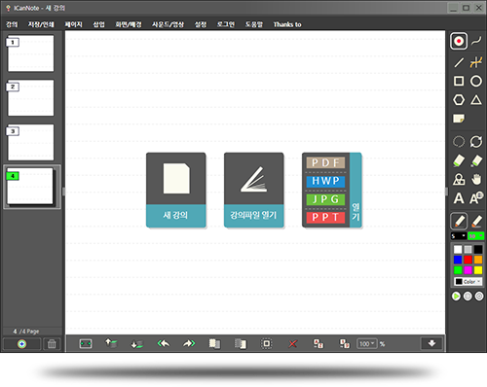Image resolution: width=487 pixels, height=387 pixels.
Task: Click the 강의파일 열기 card button
Action: pos(253,190)
